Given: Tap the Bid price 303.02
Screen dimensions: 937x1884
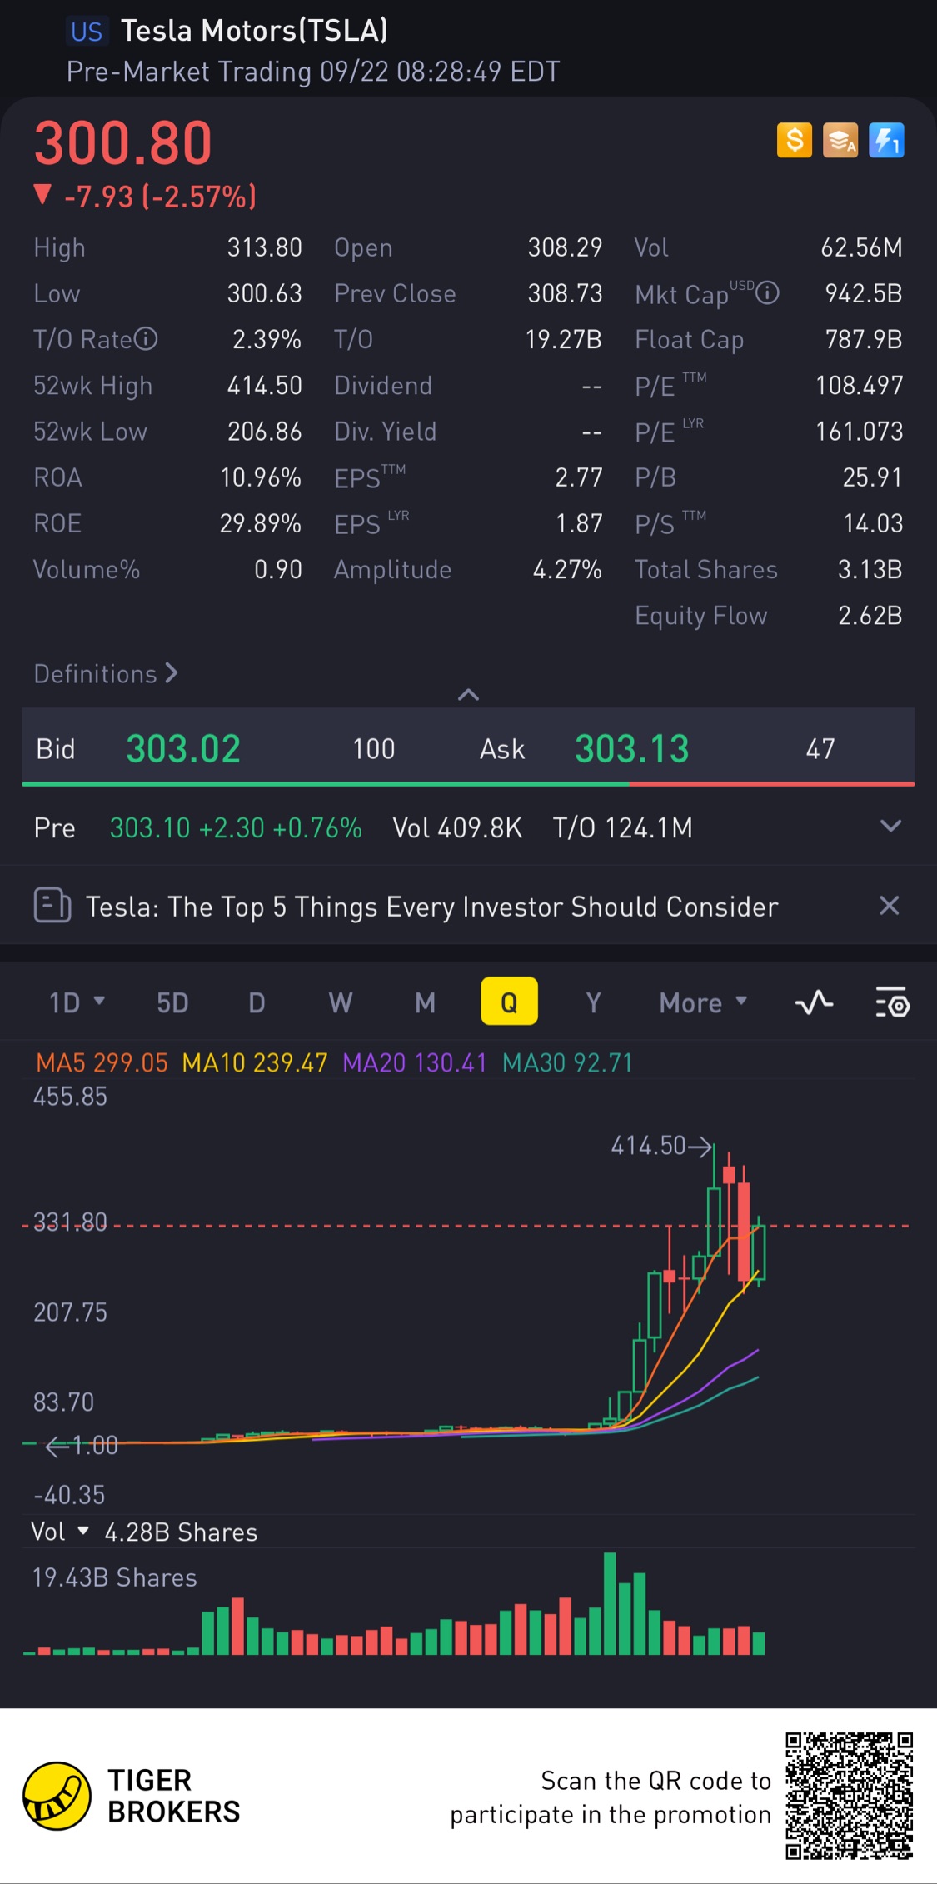Looking at the screenshot, I should (x=183, y=748).
